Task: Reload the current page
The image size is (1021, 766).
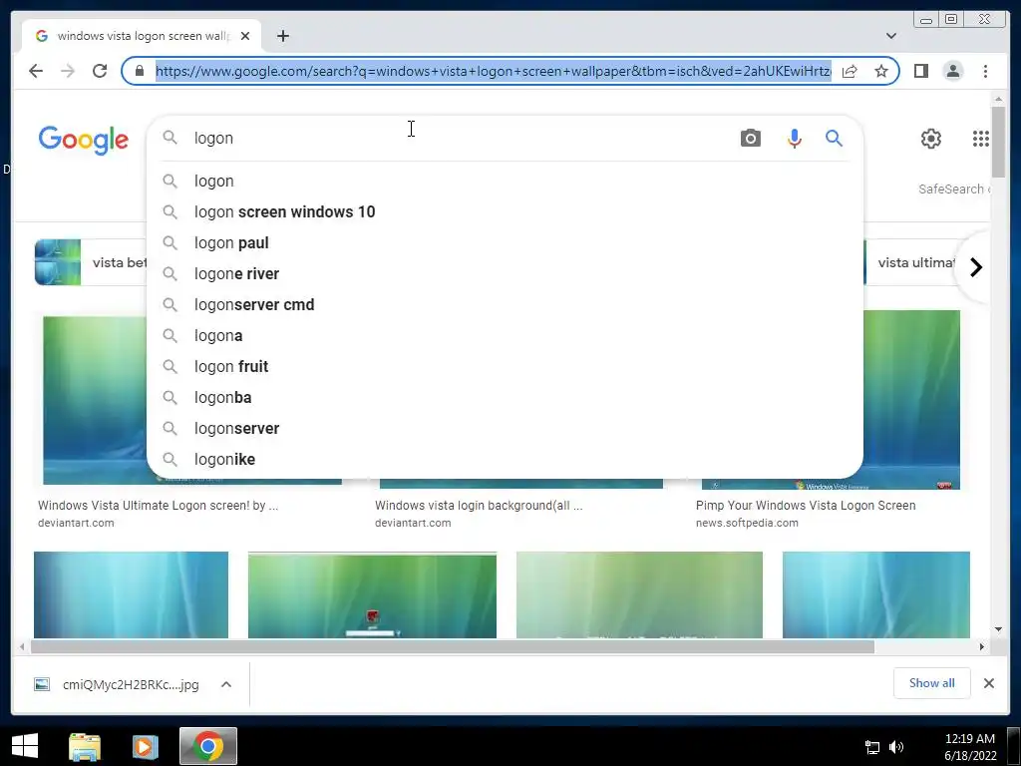Action: (100, 71)
